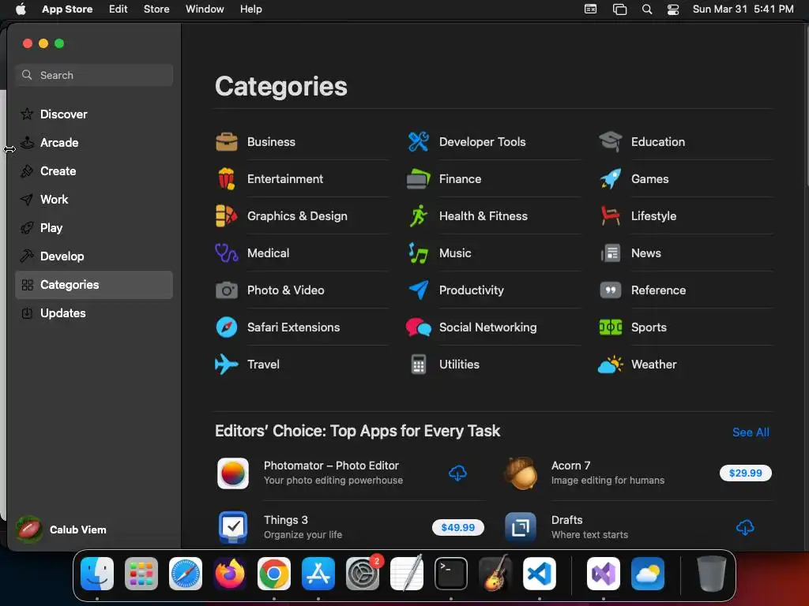
Task: Select Work in the sidebar
Action: point(94,200)
